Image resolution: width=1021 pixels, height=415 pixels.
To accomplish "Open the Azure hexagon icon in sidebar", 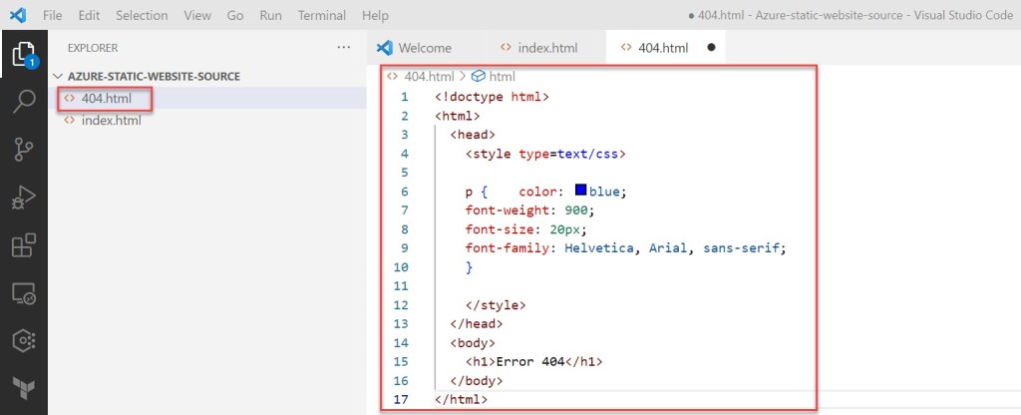I will tap(23, 340).
